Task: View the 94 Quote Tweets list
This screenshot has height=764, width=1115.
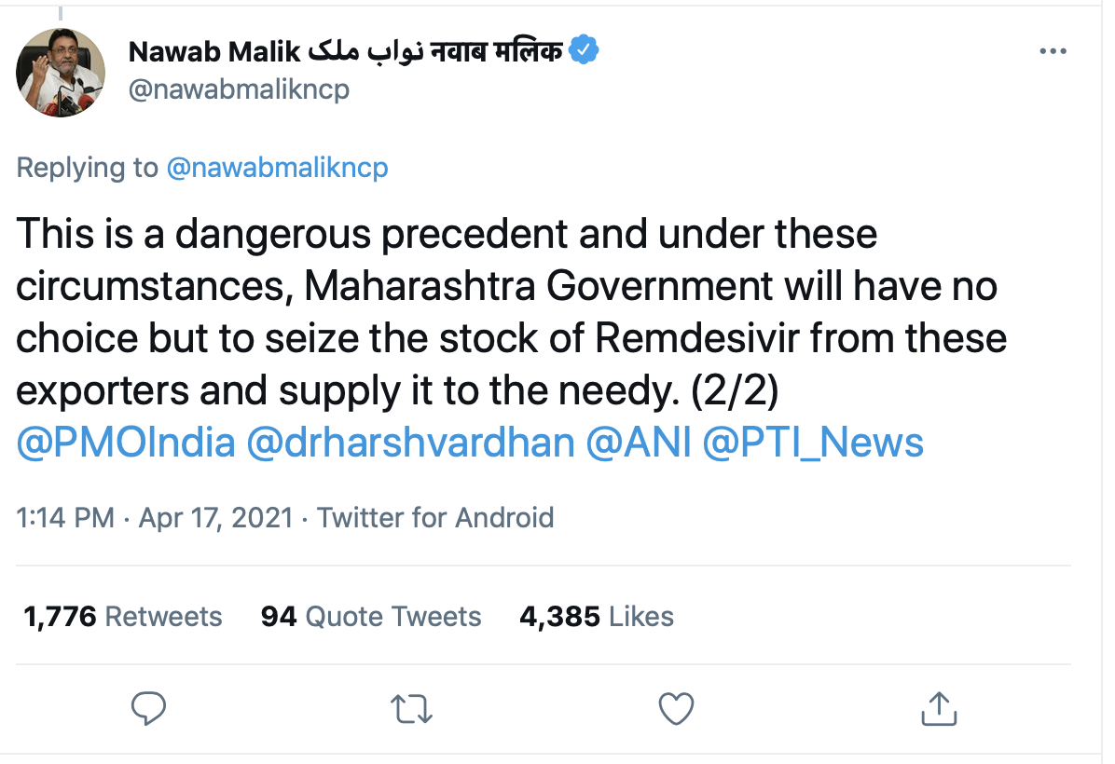Action: (x=371, y=616)
